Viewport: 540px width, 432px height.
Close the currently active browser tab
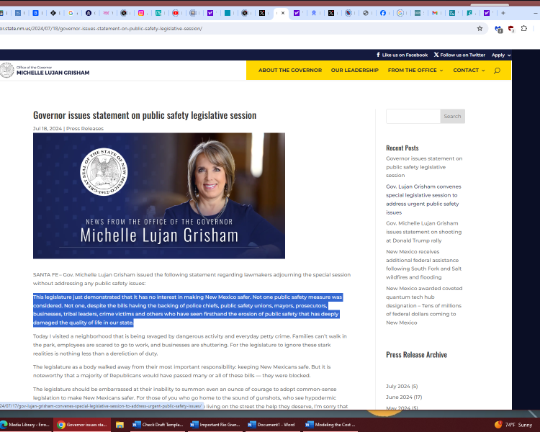pyautogui.click(x=283, y=13)
